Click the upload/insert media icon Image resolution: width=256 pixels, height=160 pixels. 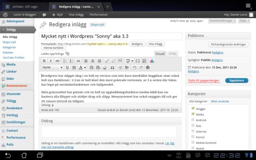(x=68, y=54)
